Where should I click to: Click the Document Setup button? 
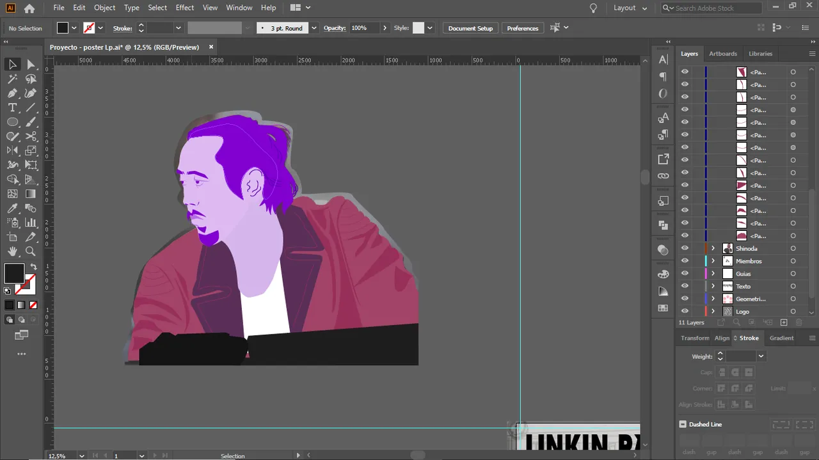[470, 28]
